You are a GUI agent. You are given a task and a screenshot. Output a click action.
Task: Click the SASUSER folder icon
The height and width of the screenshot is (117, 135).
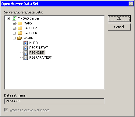tap(20, 33)
